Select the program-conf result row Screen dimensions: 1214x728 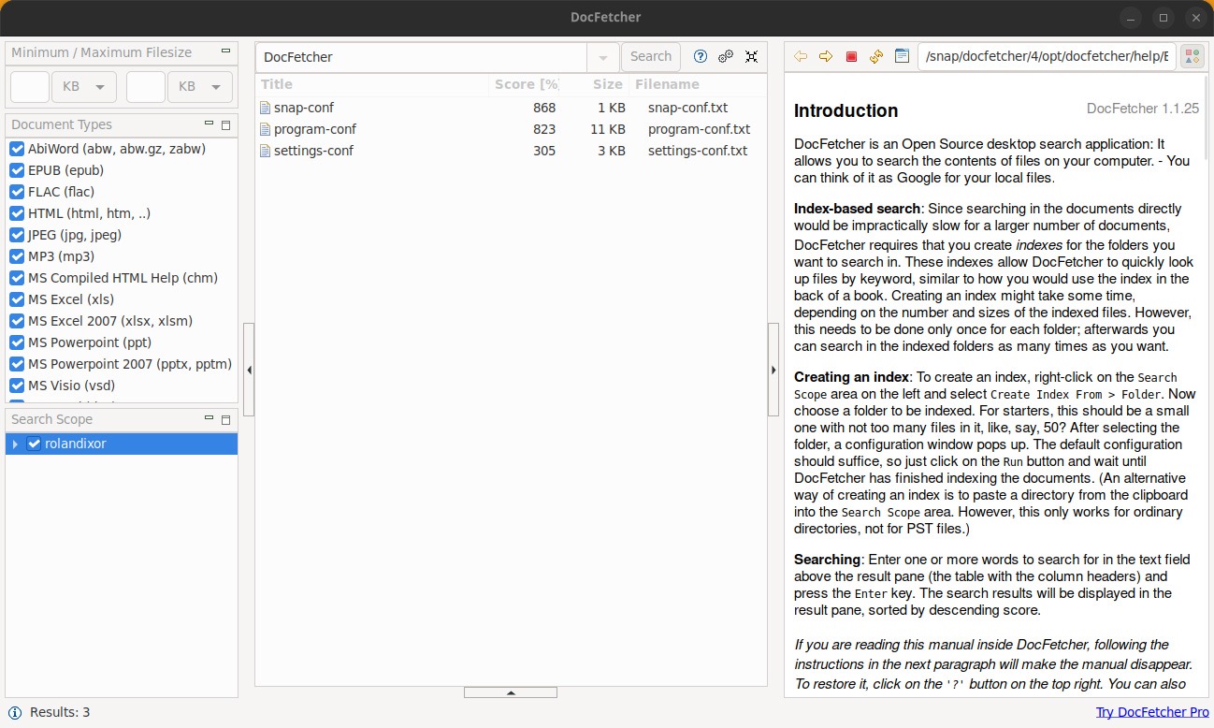pos(315,129)
